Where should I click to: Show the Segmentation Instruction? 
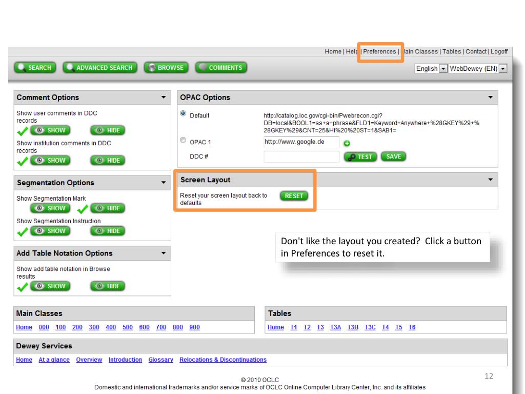pyautogui.click(x=50, y=231)
